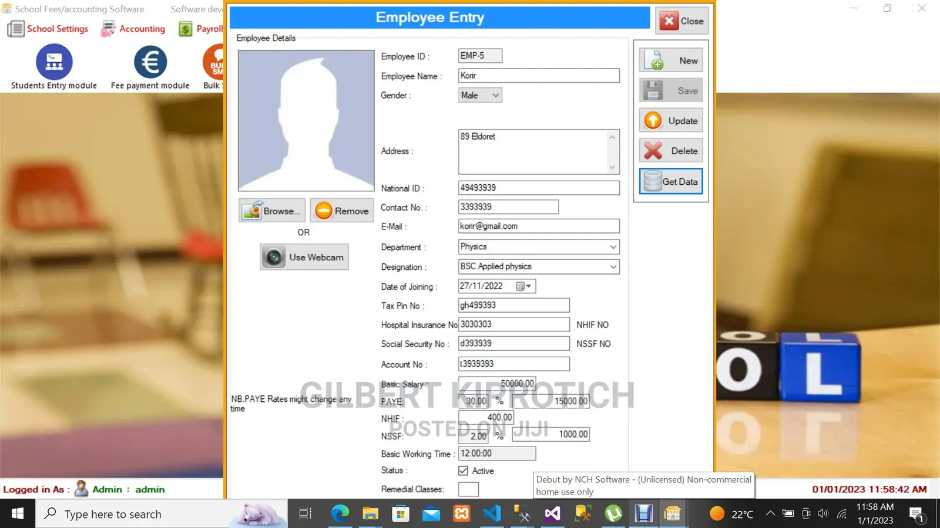Edit the Hospital Insurance No field
This screenshot has height=528, width=940.
pyautogui.click(x=513, y=324)
